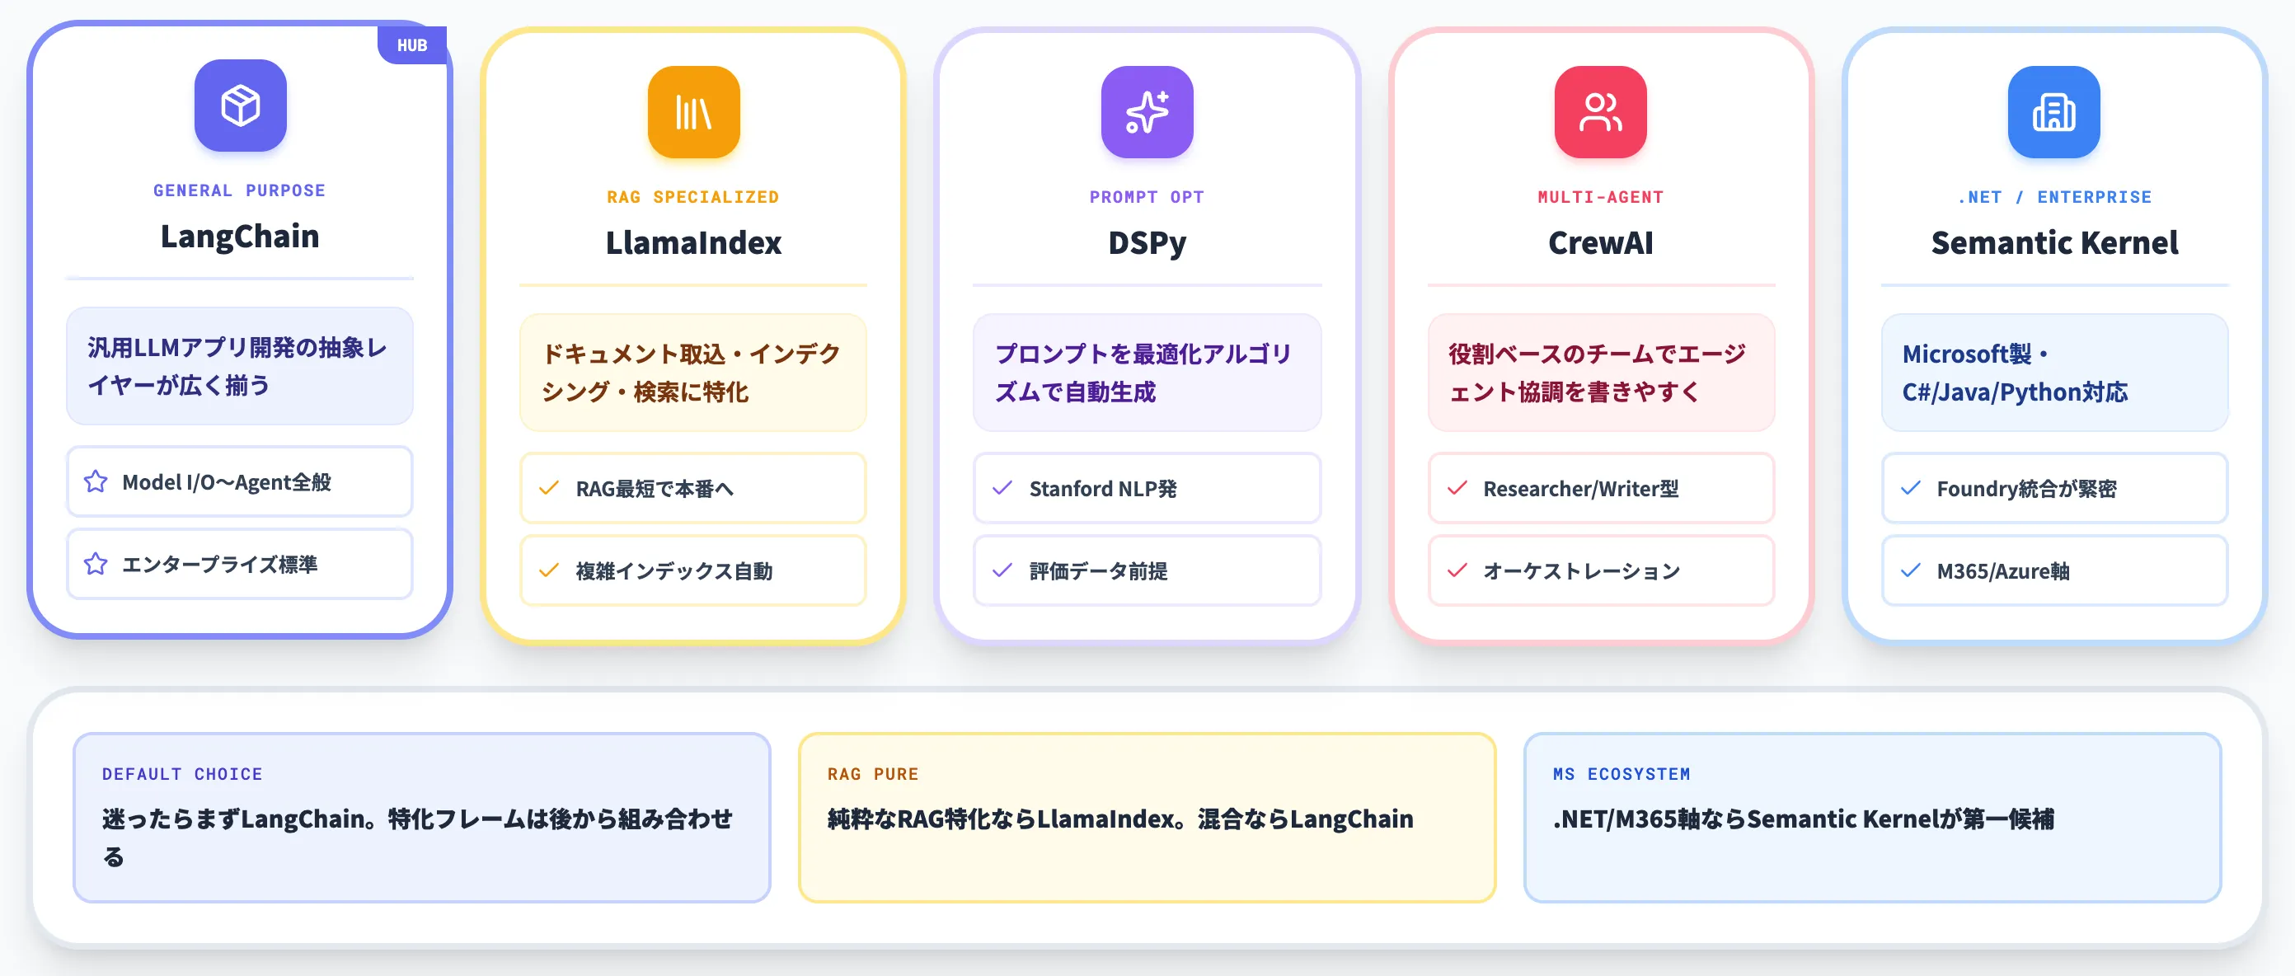The height and width of the screenshot is (976, 2295).
Task: Click the 評価データ前提 text
Action: (1097, 570)
